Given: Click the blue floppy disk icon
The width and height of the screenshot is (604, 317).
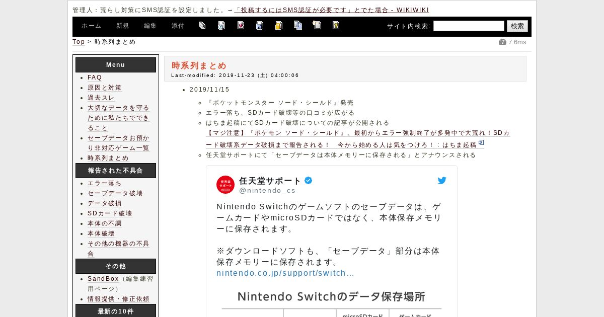Looking at the screenshot, I should click(x=260, y=25).
